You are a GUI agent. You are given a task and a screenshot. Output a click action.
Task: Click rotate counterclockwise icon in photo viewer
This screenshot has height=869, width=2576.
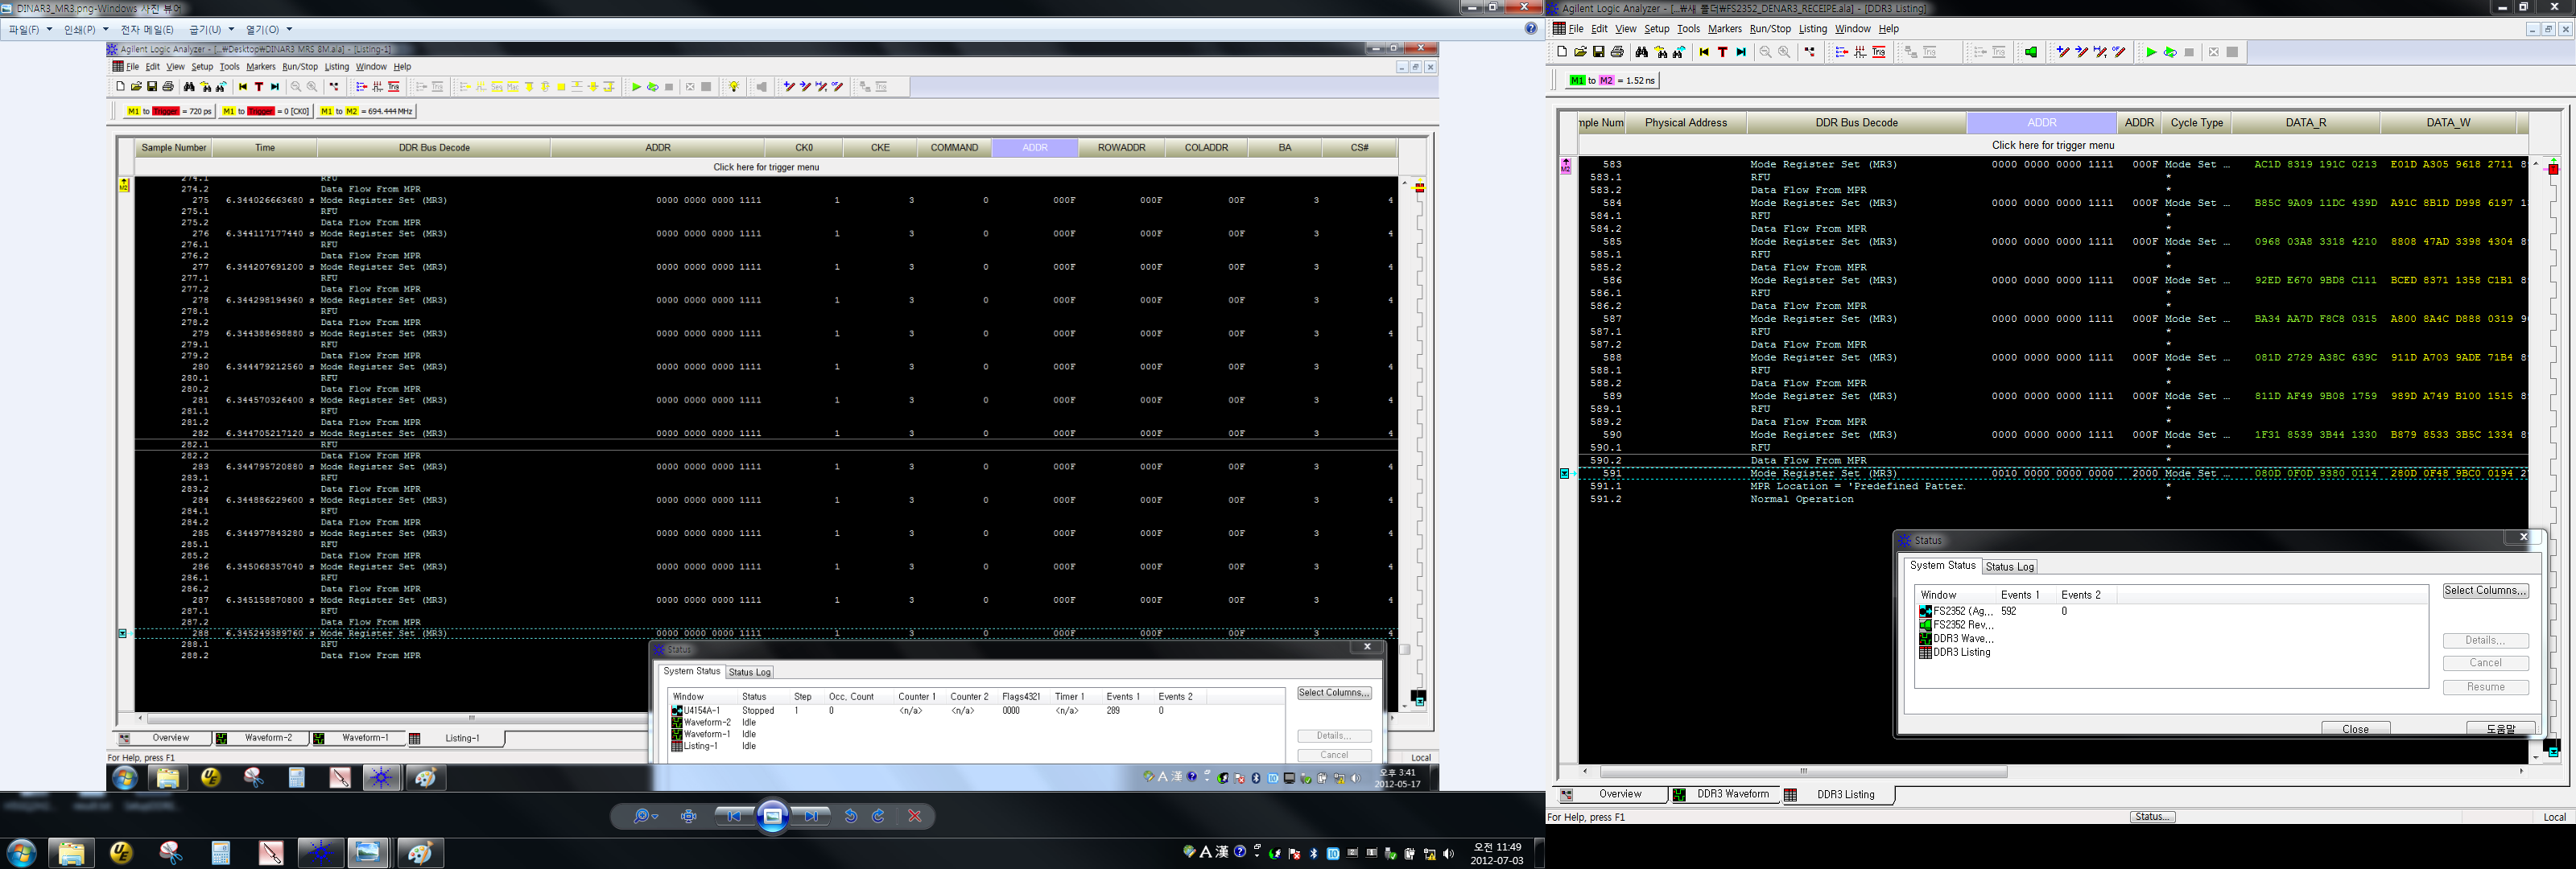click(x=850, y=817)
